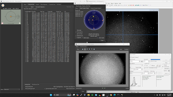Click the blue exposure progress bar
Image resolution: width=173 pixels, height=97 pixels.
tap(155, 60)
